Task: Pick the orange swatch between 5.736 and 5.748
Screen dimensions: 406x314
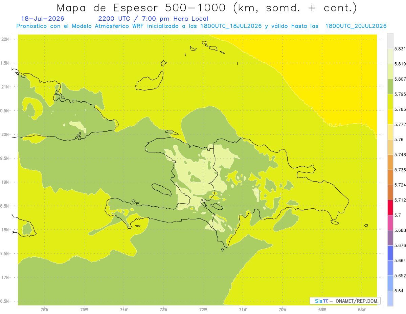Action: click(x=390, y=162)
